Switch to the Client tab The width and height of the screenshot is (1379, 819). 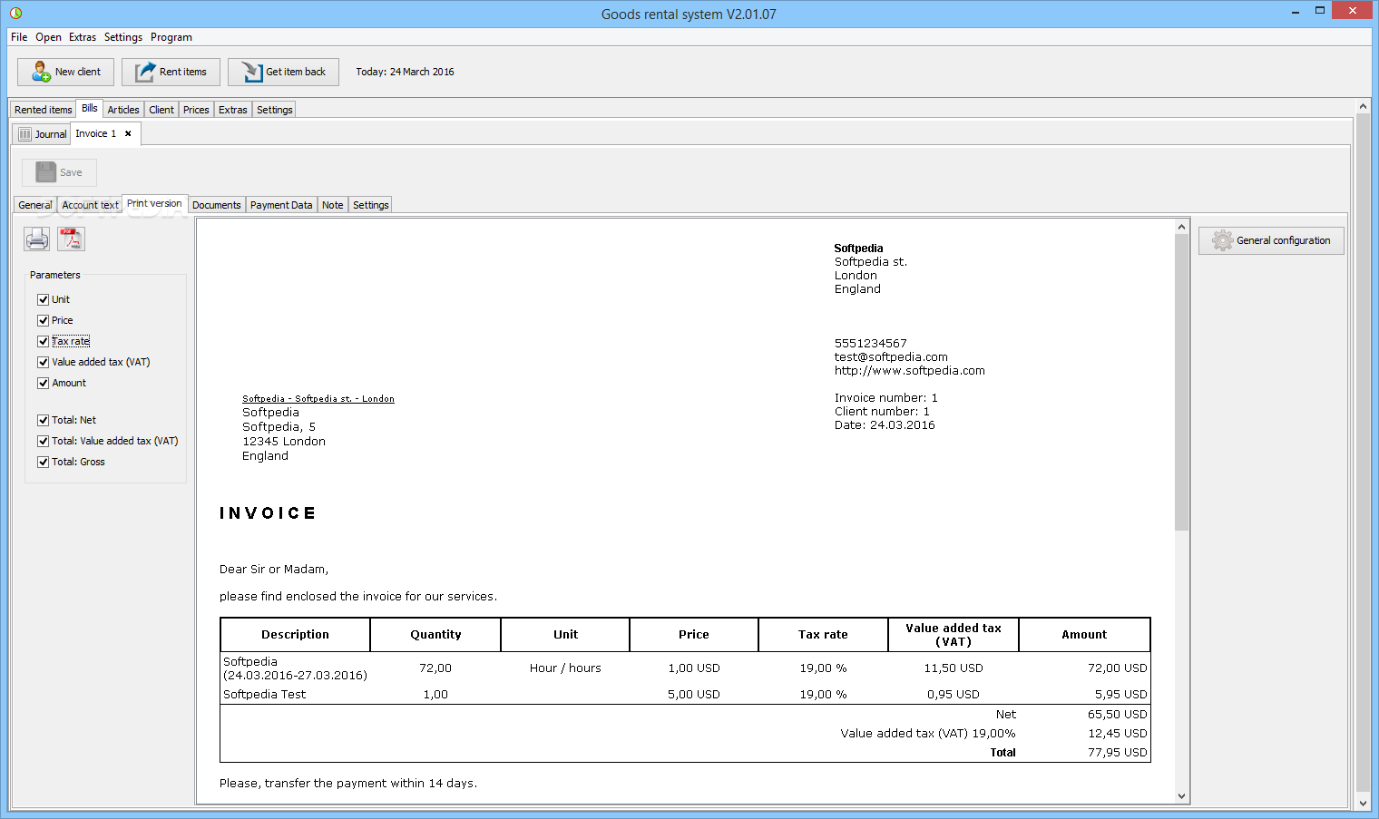(161, 110)
